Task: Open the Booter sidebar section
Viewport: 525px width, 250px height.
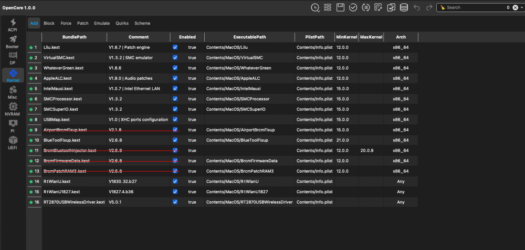Action: pyautogui.click(x=13, y=42)
